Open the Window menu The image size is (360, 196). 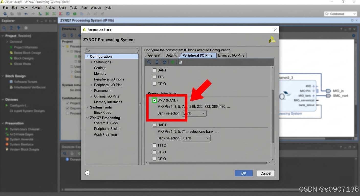(x=96, y=8)
